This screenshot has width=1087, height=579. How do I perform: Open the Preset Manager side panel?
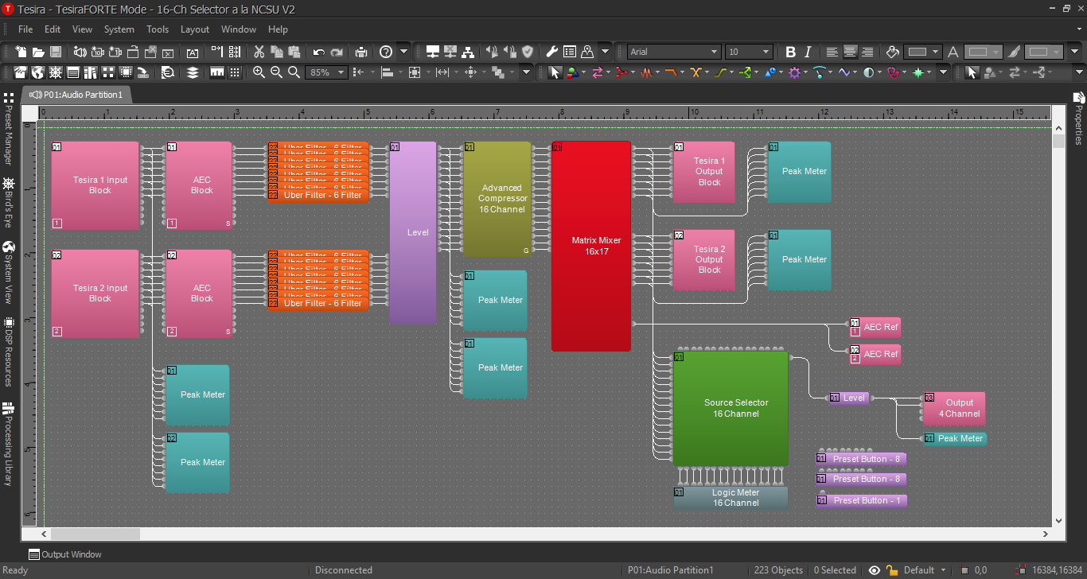click(9, 129)
